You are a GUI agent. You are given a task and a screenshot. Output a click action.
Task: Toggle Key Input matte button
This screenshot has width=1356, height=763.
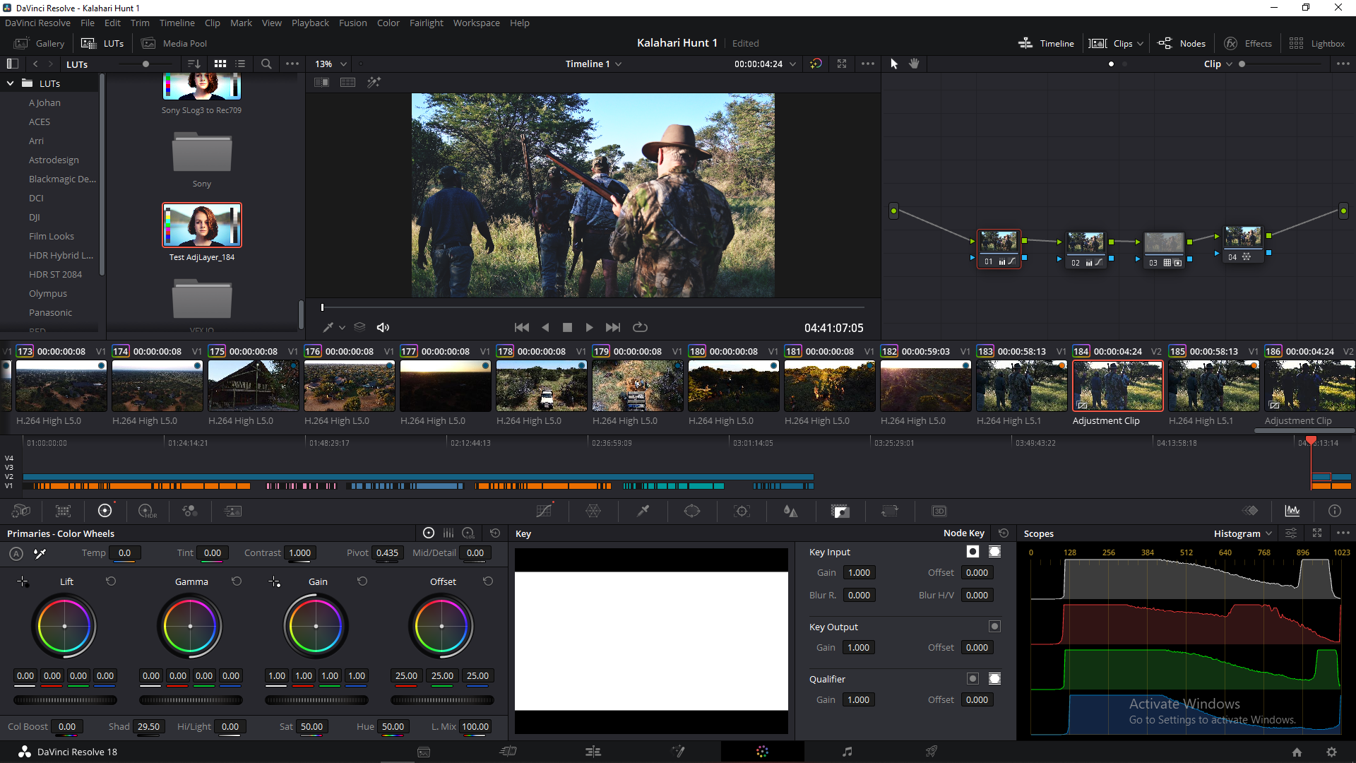tap(994, 552)
